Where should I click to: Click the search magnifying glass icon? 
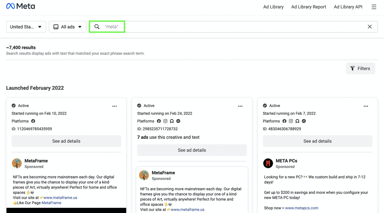[x=97, y=26]
